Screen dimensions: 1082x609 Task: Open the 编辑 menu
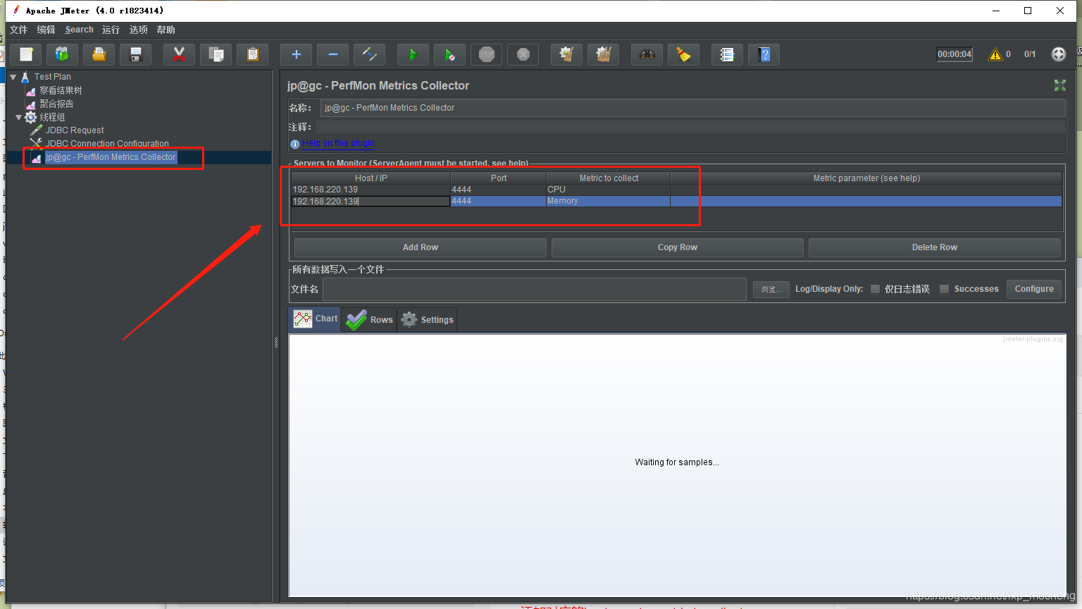pos(46,30)
